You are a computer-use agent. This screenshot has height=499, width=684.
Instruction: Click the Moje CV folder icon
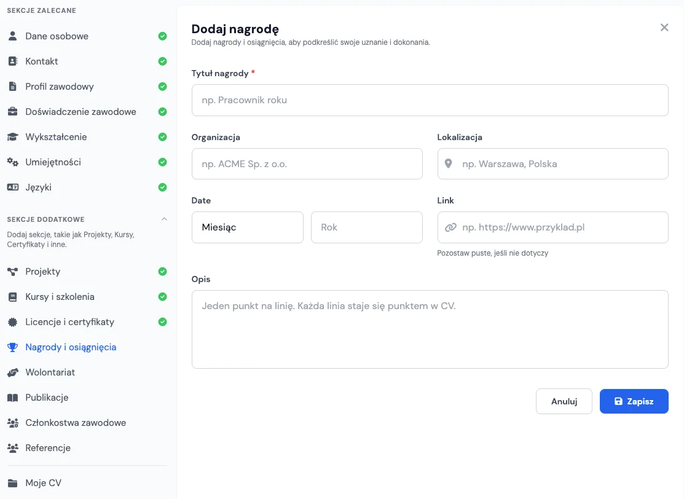pos(13,483)
